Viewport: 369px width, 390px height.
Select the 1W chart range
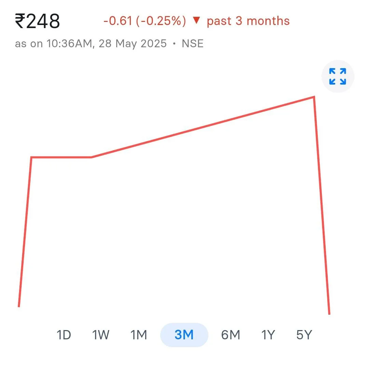point(100,335)
